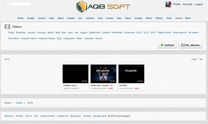The height and width of the screenshot is (124, 208).
Task: Sort videos by Latest
Action: (194, 59)
